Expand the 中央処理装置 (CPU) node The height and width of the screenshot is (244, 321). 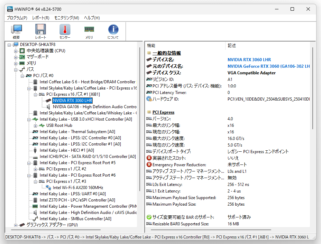tap(16, 51)
